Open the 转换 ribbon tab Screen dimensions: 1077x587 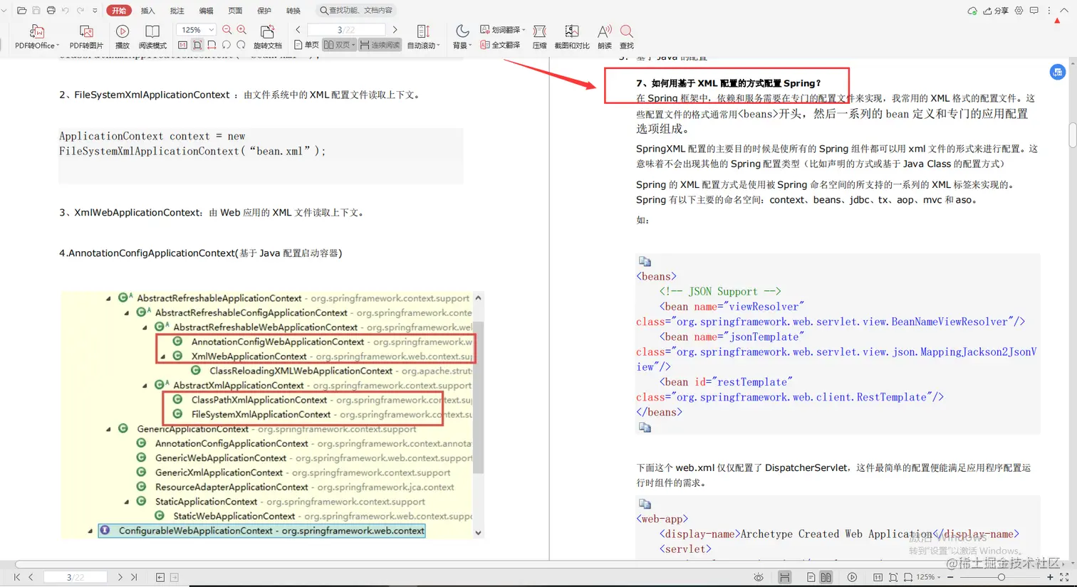[x=293, y=11]
